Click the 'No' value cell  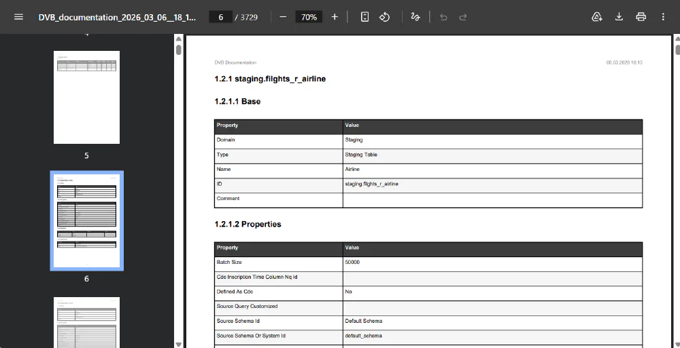pyautogui.click(x=492, y=294)
